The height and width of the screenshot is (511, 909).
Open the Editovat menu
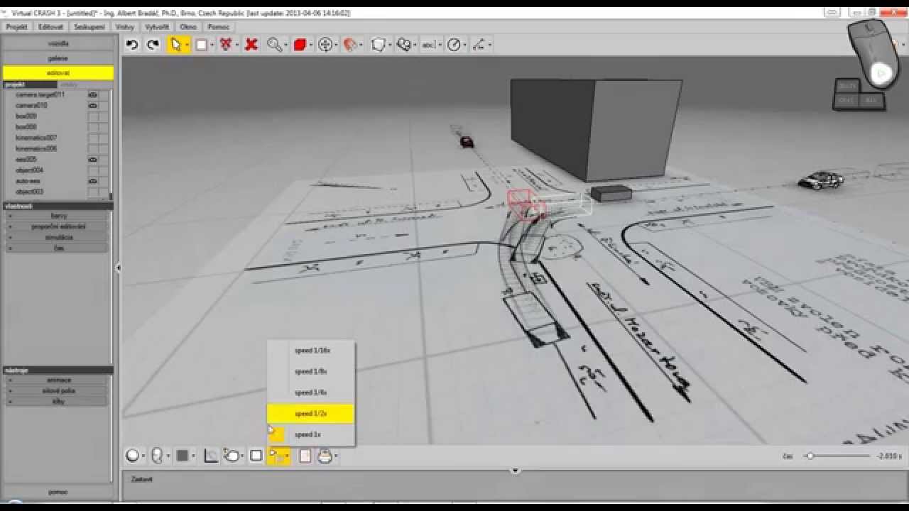click(x=51, y=26)
